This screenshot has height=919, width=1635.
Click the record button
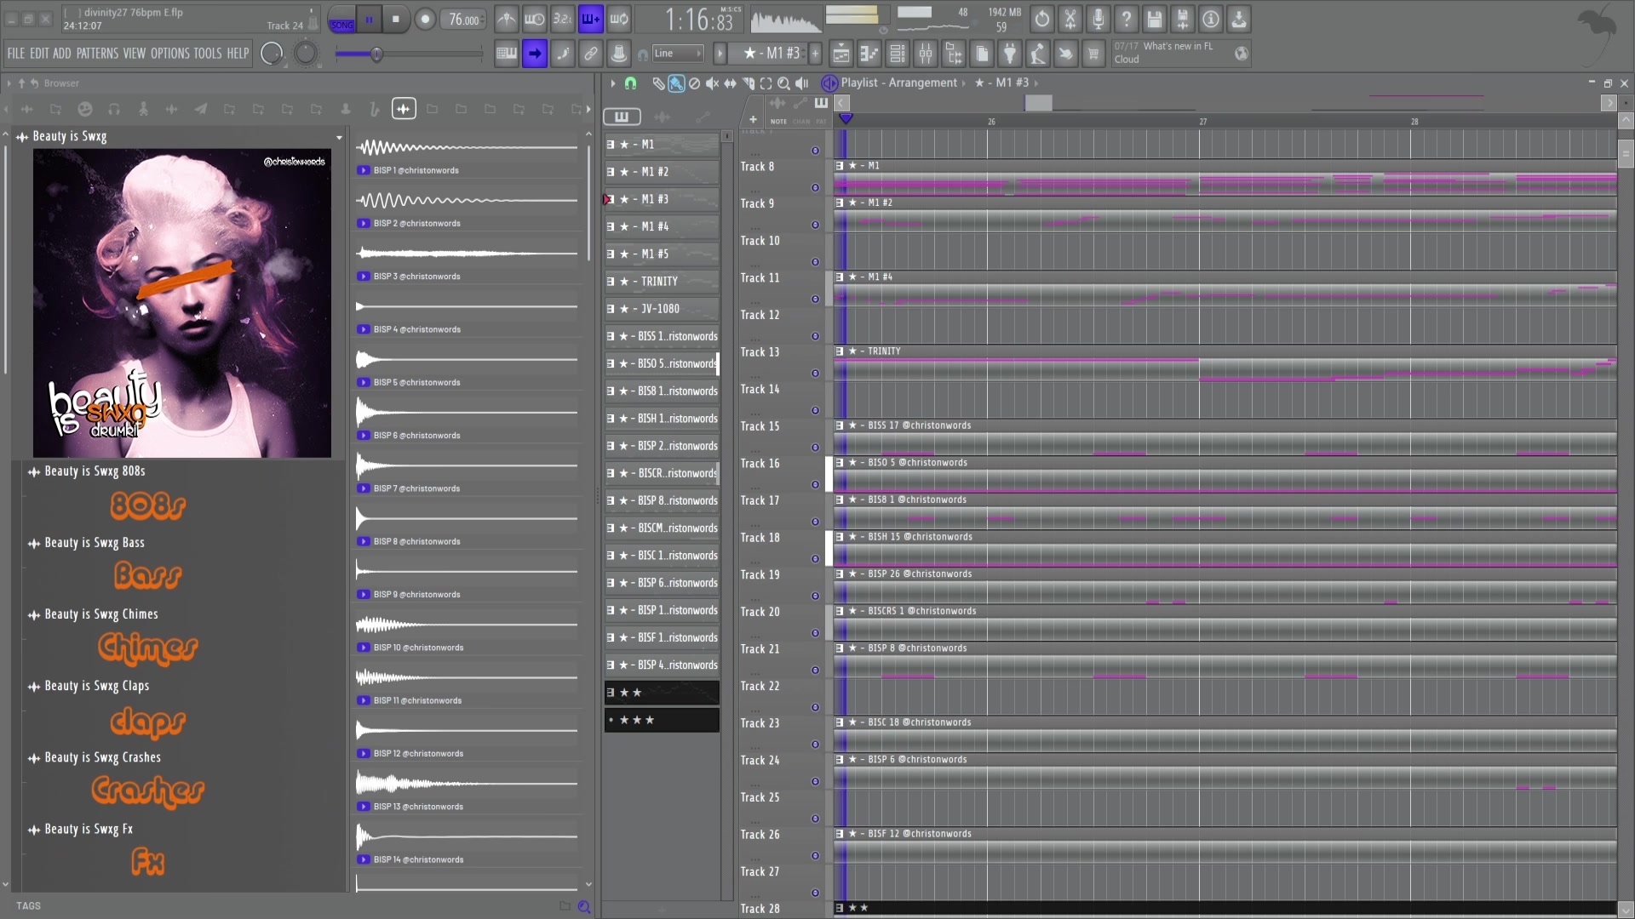click(425, 19)
